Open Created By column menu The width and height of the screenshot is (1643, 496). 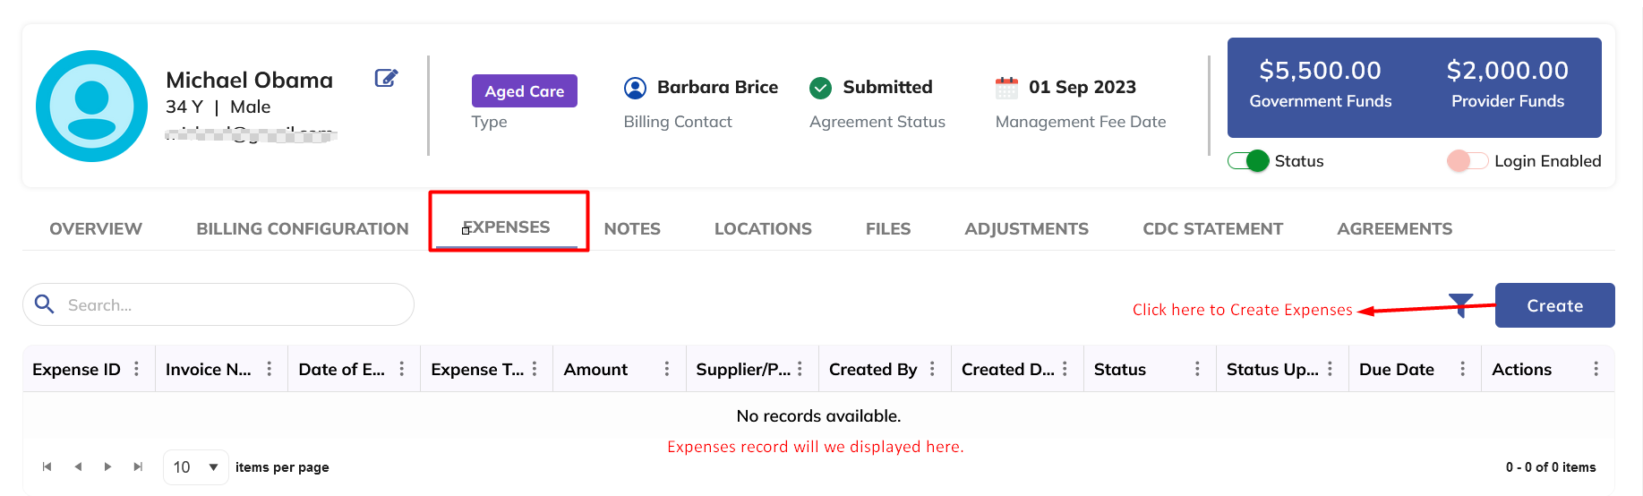[932, 369]
